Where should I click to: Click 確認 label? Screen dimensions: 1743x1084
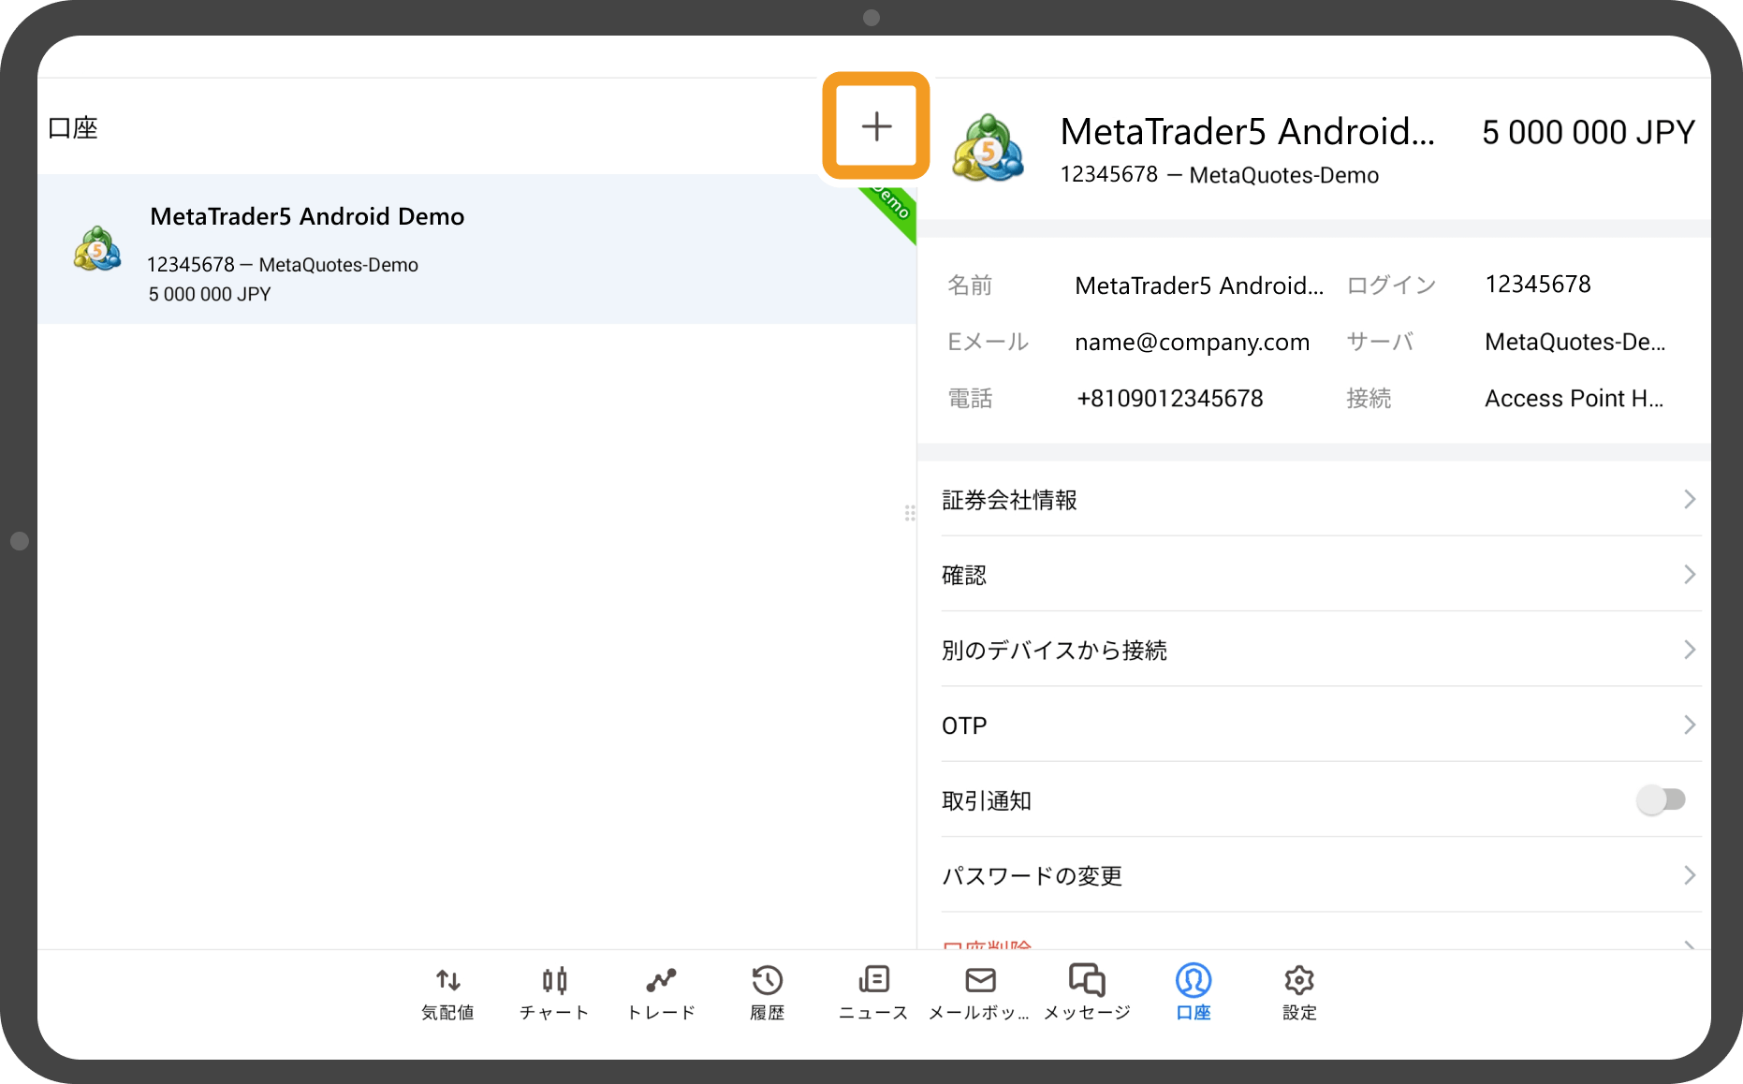point(964,575)
